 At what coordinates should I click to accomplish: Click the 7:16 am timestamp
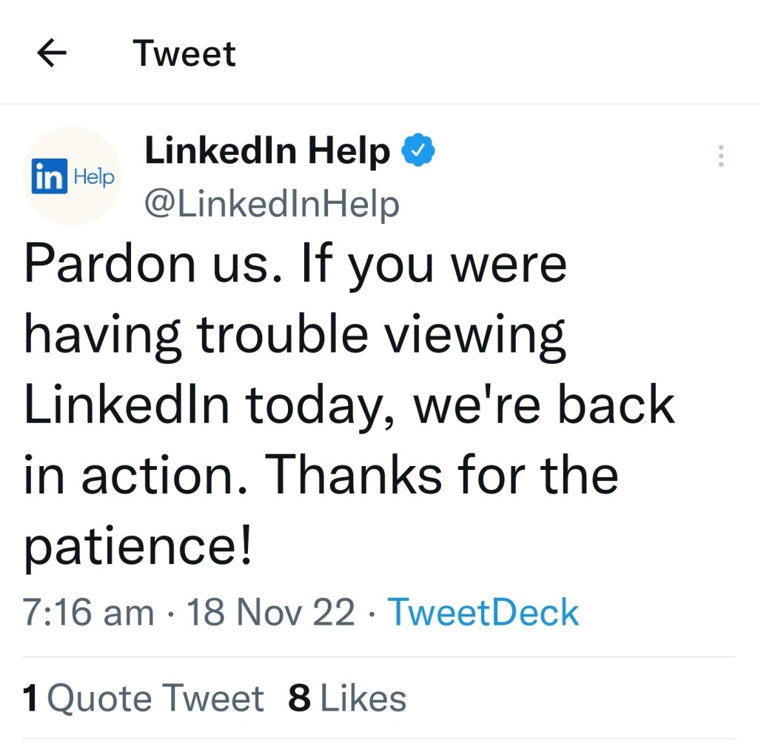point(89,612)
